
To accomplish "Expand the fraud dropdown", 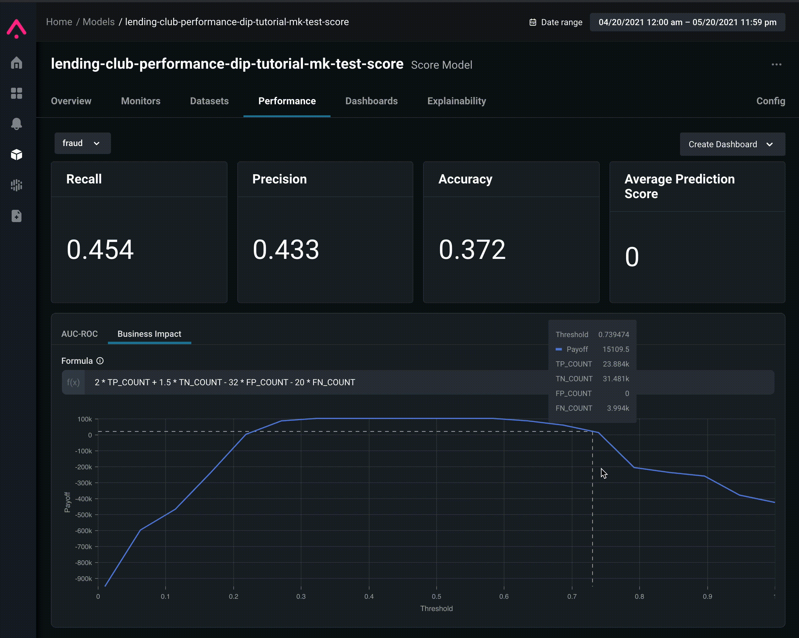I will tap(82, 143).
